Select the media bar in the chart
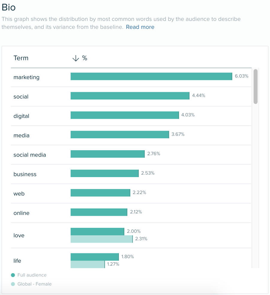The image size is (270, 295). pos(120,134)
